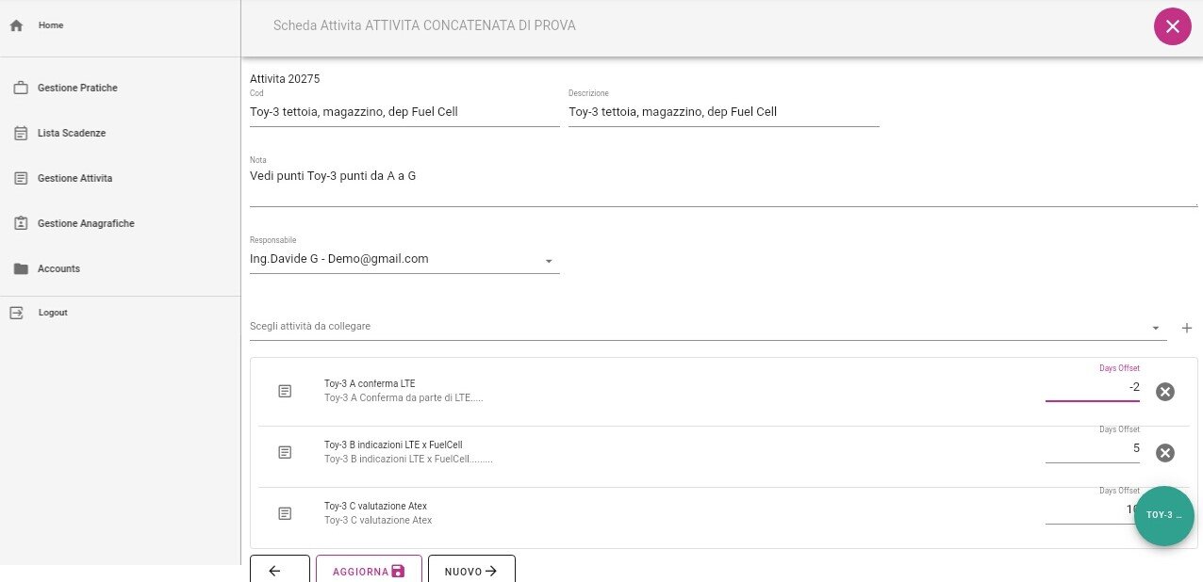Screen dimensions: 1203x582
Task: Edit the Nota text area
Action: (x=723, y=186)
